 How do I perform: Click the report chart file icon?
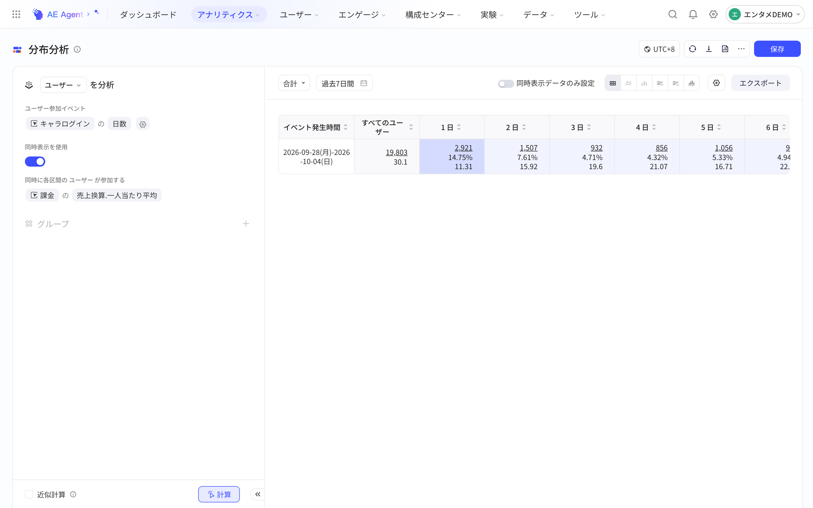point(725,49)
